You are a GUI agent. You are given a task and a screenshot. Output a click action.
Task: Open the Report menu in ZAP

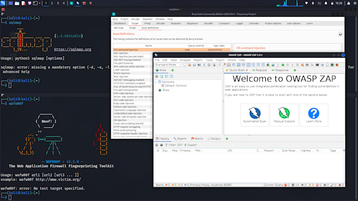(x=198, y=60)
